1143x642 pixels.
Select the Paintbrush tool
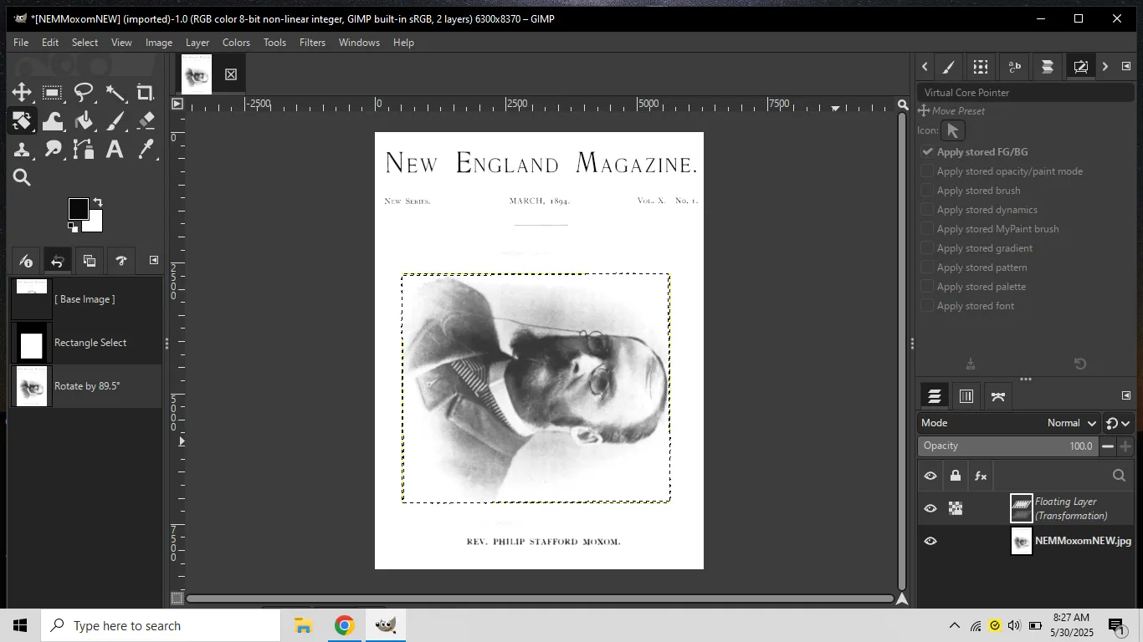click(115, 120)
